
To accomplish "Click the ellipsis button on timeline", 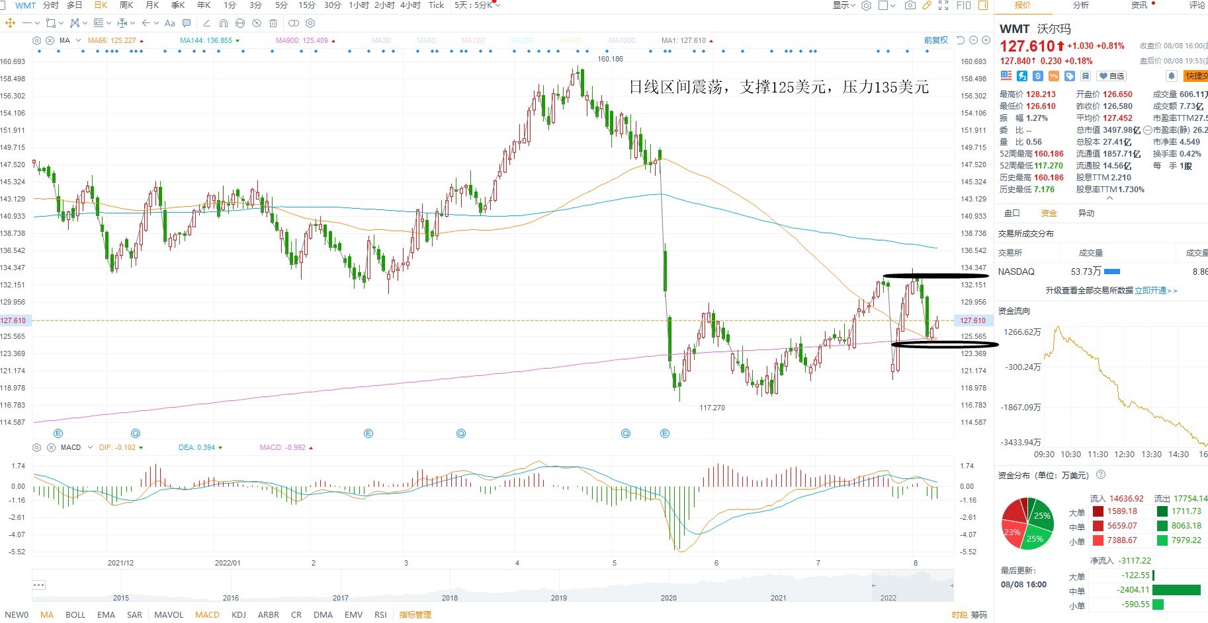I will (x=39, y=585).
